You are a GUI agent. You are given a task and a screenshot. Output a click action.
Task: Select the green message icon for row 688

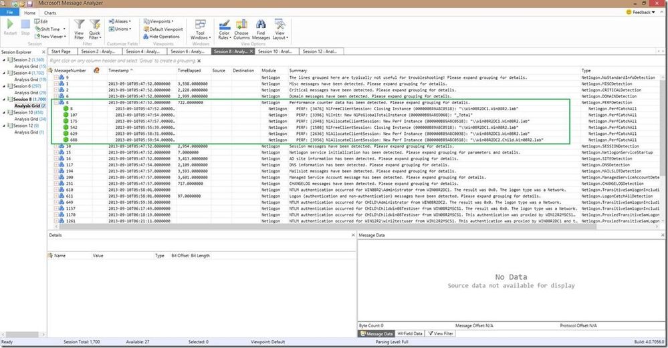(66, 140)
